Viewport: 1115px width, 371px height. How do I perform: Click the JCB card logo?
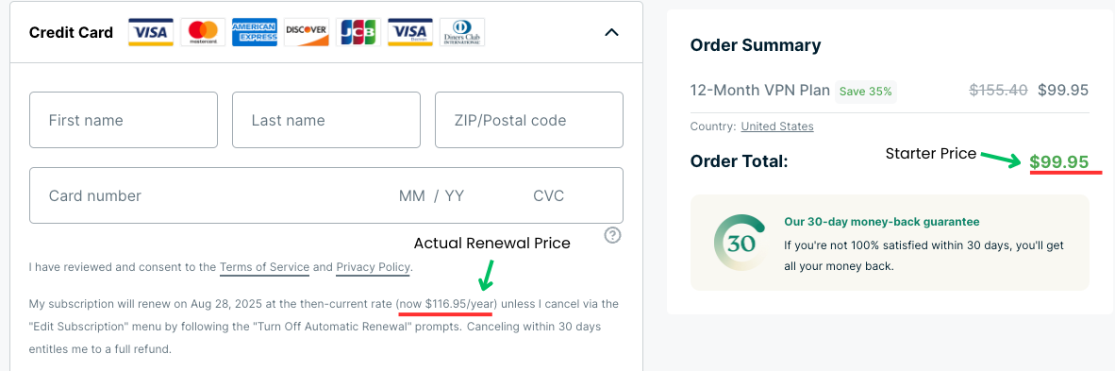pos(358,32)
